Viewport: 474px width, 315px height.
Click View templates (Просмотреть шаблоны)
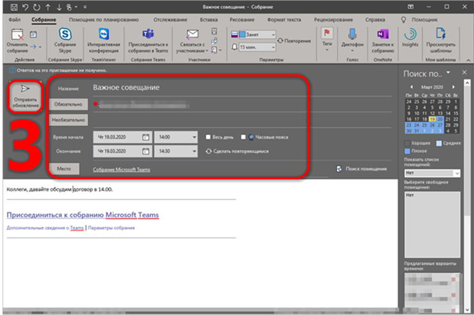click(x=441, y=41)
